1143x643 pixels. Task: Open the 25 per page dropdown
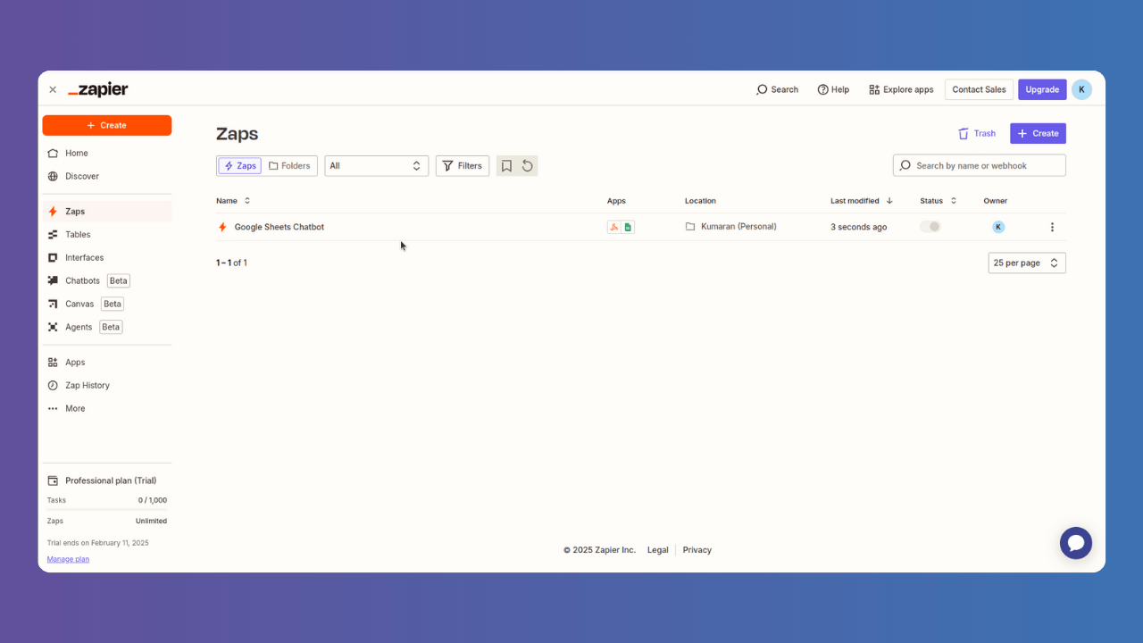[x=1027, y=263]
